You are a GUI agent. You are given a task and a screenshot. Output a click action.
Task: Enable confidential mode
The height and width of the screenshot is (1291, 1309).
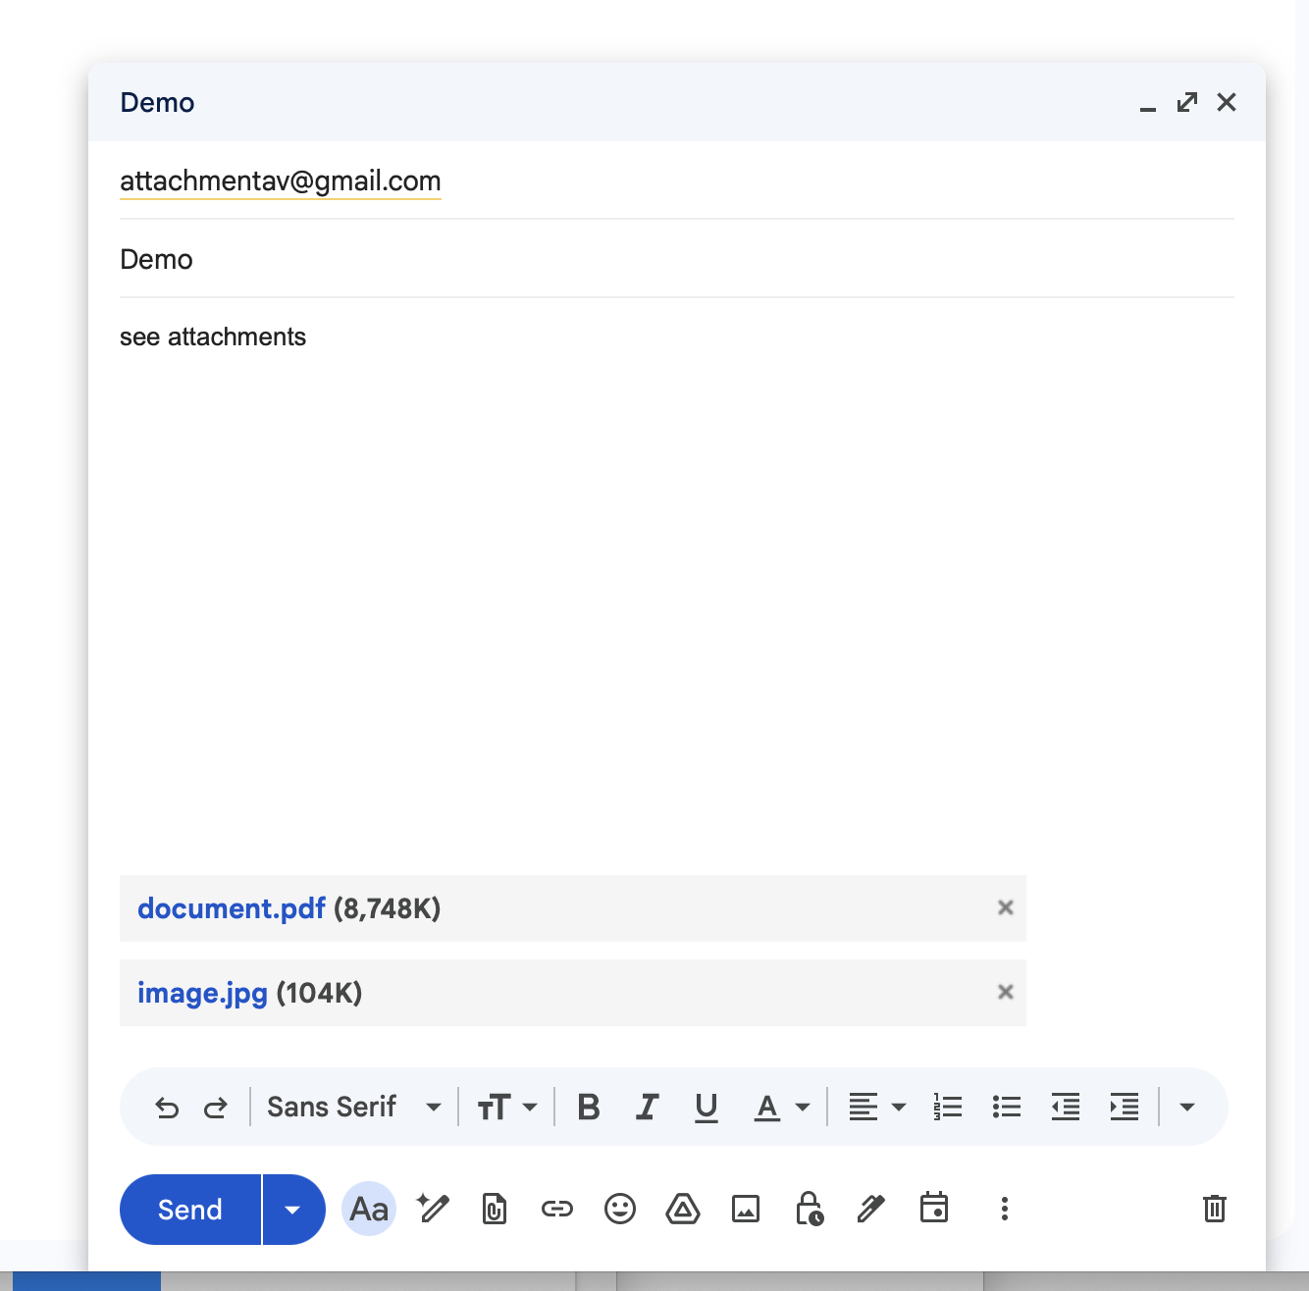click(809, 1209)
